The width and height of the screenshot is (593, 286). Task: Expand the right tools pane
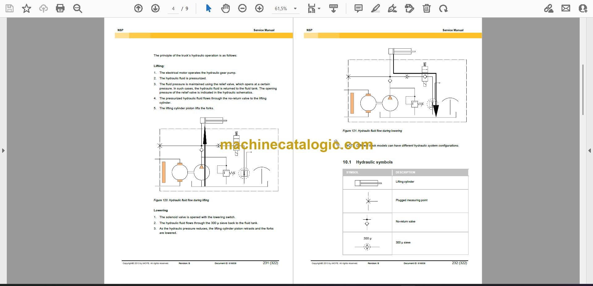click(590, 151)
